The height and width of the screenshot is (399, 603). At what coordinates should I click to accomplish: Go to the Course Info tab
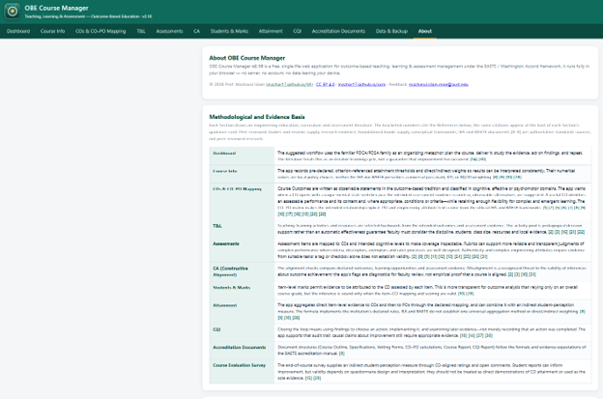53,31
